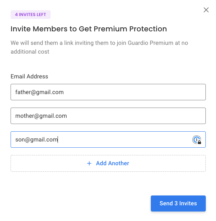Focus the mother@gmail.com email field

click(x=108, y=116)
